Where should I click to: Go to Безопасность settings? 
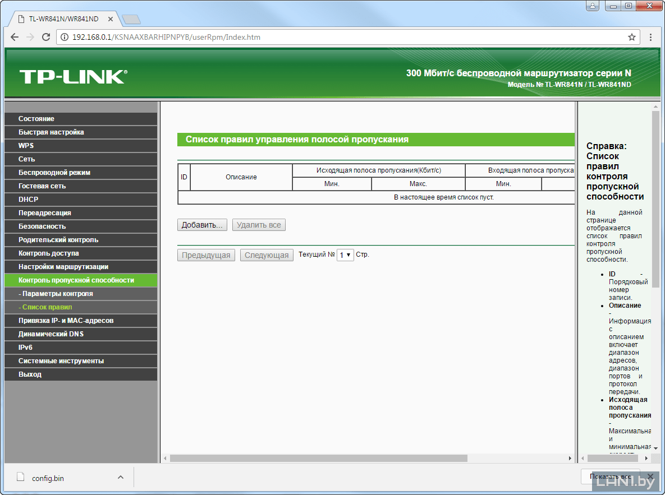coord(81,226)
